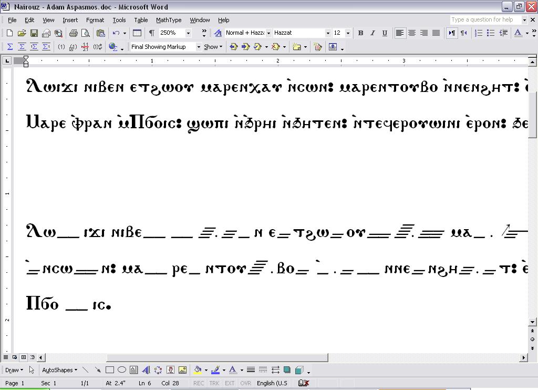The height and width of the screenshot is (390, 538).
Task: Select the Insert WordArt icon in Drawing toolbar
Action: tap(146, 370)
